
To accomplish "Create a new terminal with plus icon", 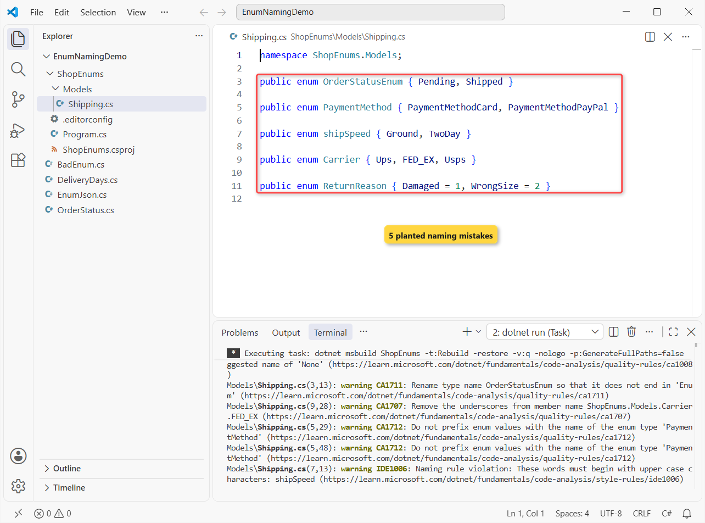I will click(x=467, y=332).
